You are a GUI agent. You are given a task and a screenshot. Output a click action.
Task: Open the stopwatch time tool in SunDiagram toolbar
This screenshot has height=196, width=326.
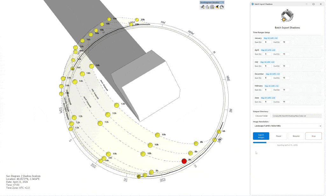click(x=207, y=6)
